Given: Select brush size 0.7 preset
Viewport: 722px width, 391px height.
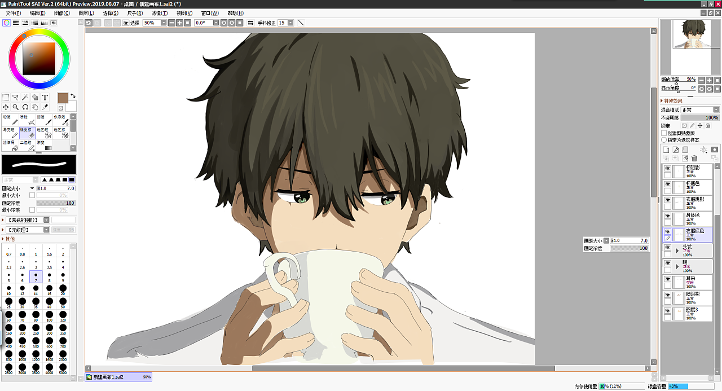Looking at the screenshot, I should [9, 251].
